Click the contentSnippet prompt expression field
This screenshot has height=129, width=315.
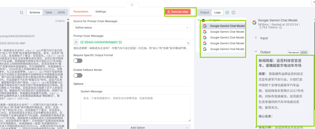132,42
